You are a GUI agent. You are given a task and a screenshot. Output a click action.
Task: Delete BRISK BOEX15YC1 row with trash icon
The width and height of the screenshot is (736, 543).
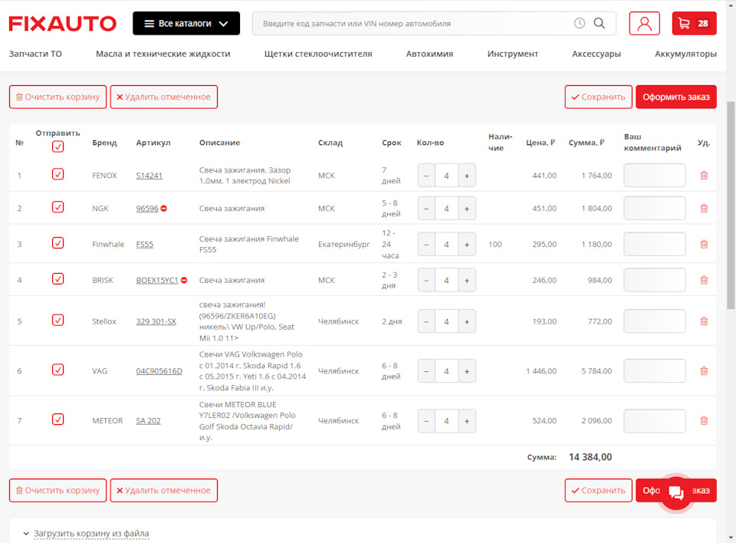pos(704,280)
